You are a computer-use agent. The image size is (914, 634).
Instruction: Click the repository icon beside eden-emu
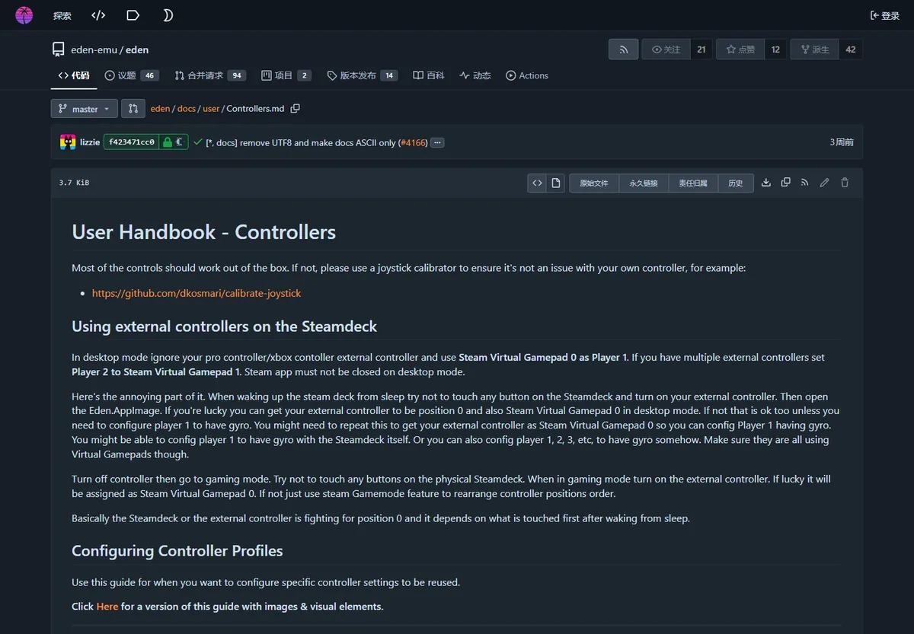pos(59,49)
